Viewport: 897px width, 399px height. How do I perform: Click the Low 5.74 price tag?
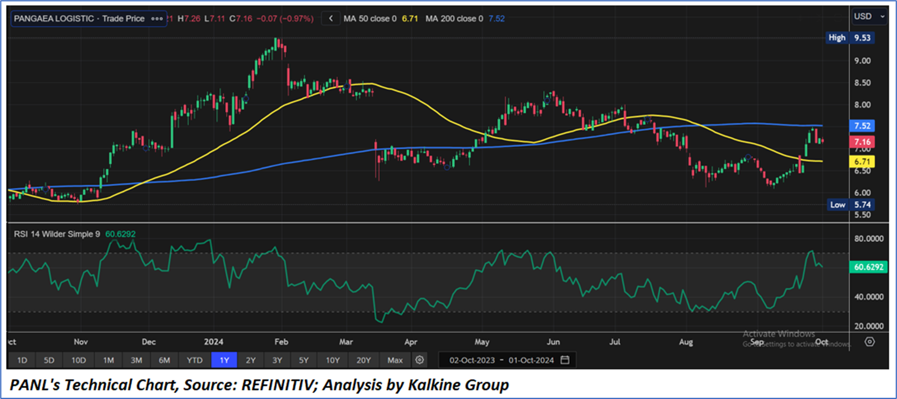[x=850, y=205]
